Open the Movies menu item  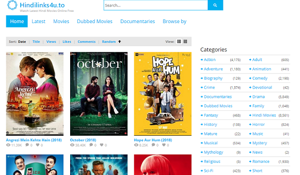tap(61, 21)
